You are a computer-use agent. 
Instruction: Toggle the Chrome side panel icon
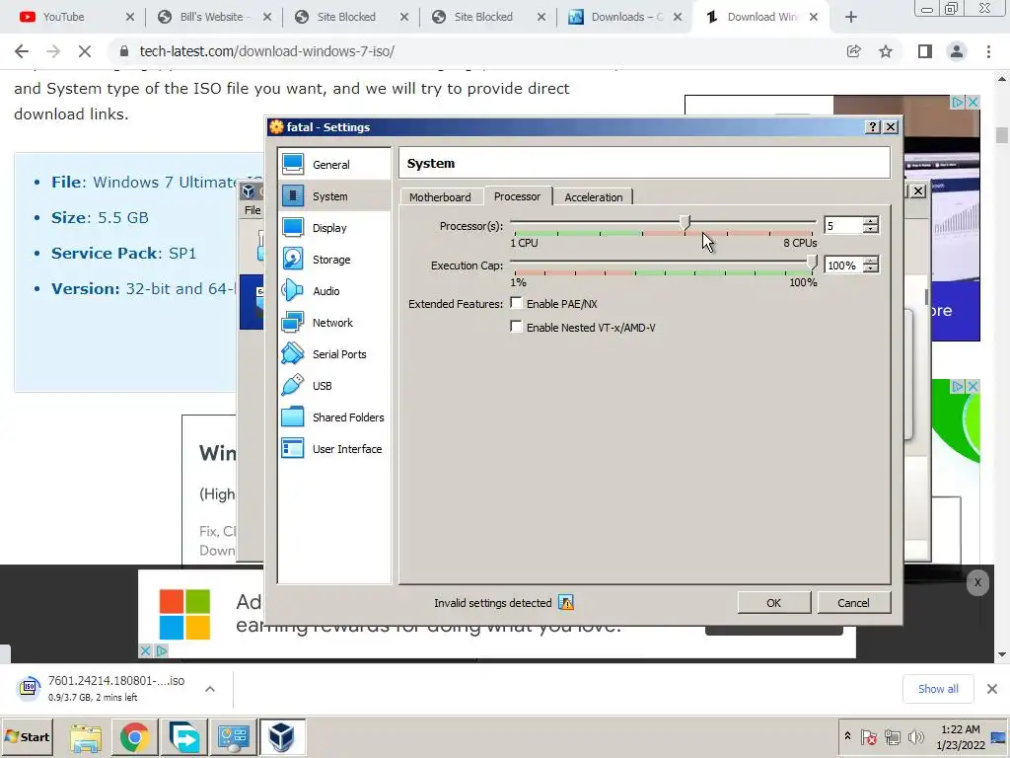(925, 51)
